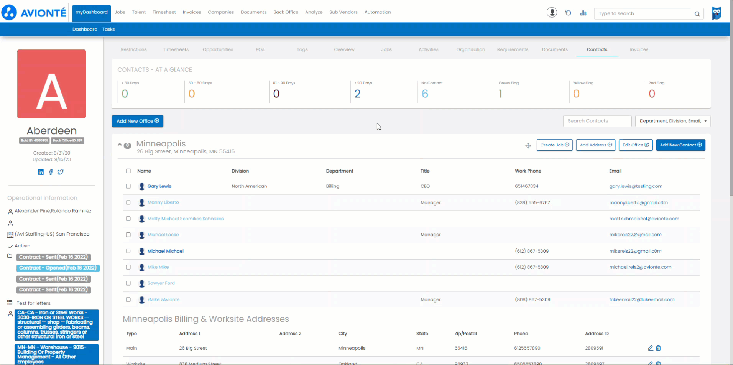Click the Create Job button
733x365 pixels.
pos(554,145)
